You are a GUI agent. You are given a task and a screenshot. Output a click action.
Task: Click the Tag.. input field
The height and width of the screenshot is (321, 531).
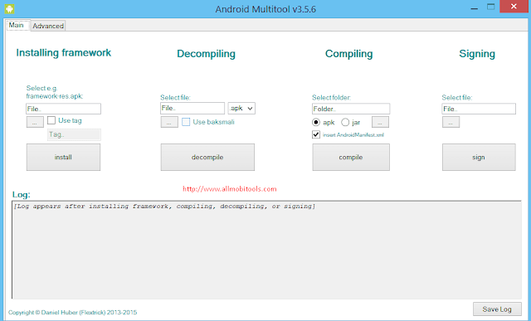(74, 134)
